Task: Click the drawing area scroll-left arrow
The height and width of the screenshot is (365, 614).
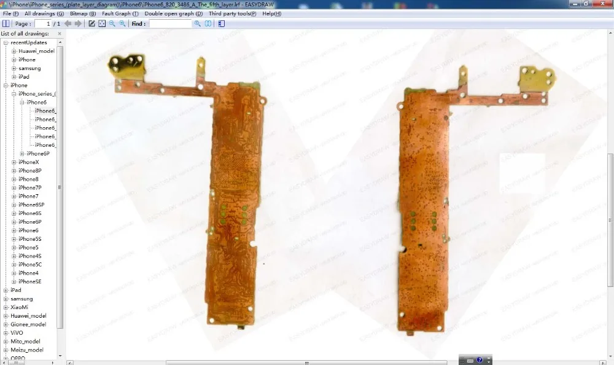Action: (69, 363)
